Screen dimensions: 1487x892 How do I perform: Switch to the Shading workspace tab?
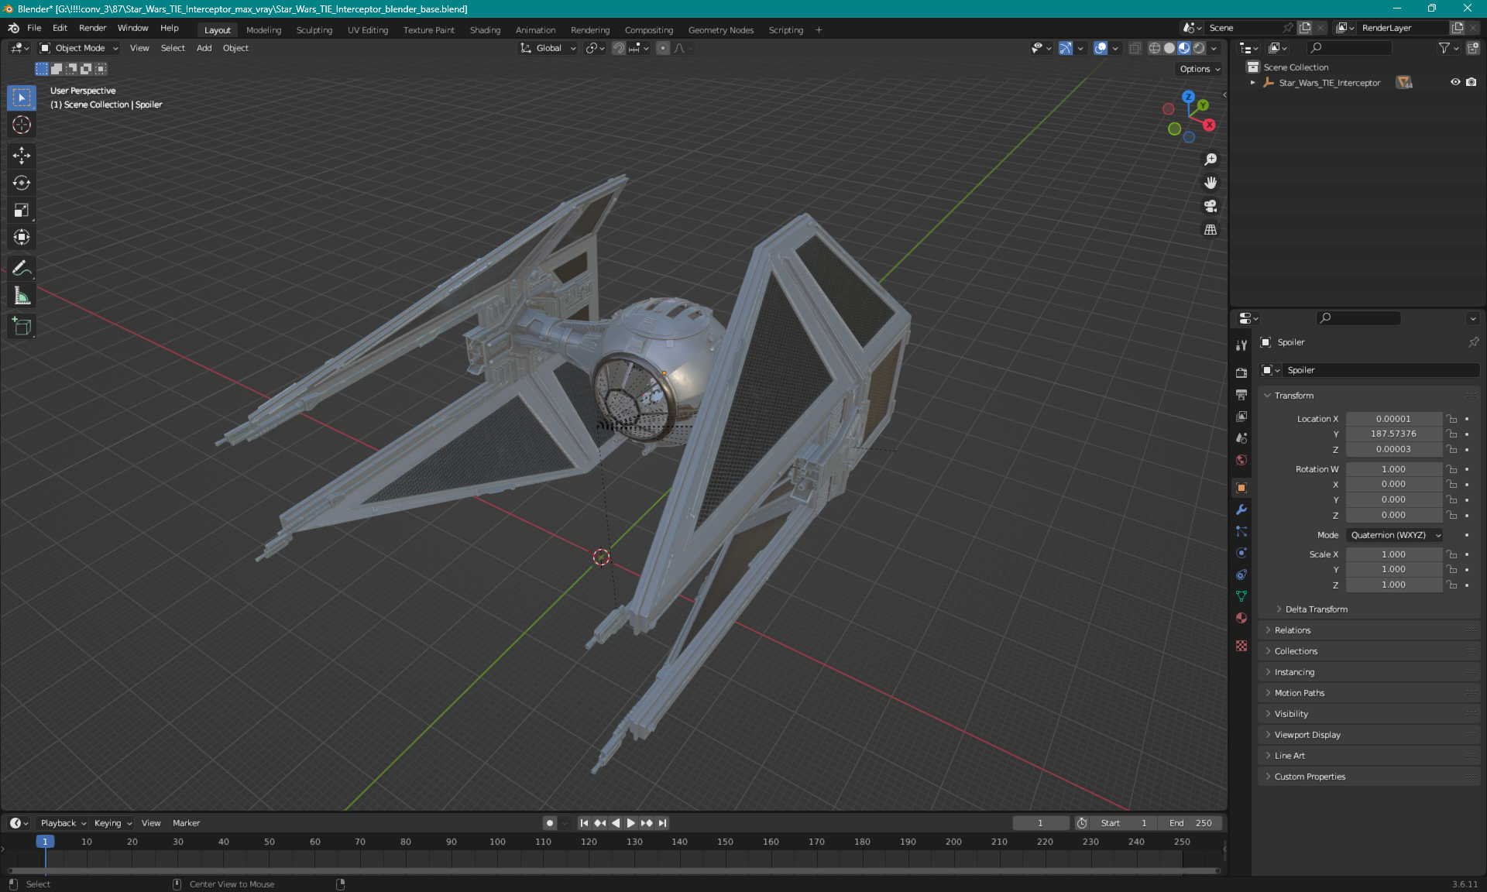pyautogui.click(x=485, y=30)
